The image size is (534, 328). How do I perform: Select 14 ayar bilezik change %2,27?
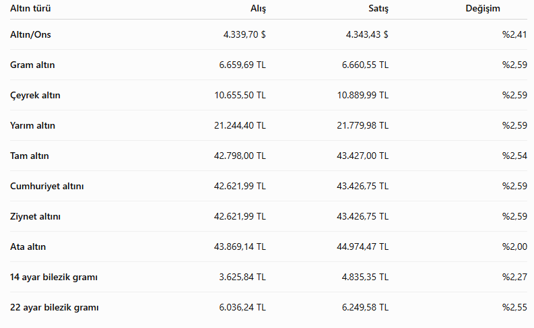click(514, 277)
